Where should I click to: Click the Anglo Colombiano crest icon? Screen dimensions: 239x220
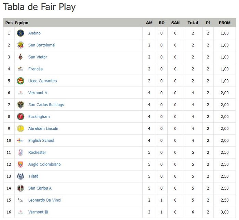tap(20, 164)
